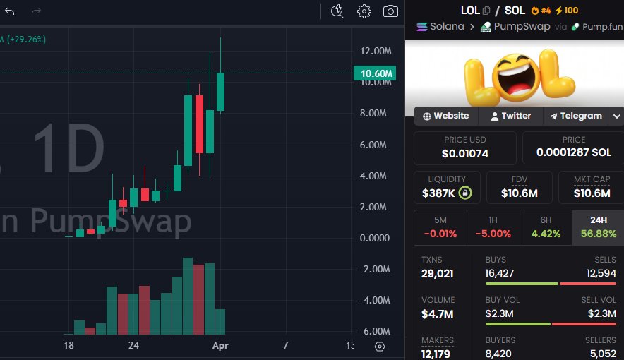This screenshot has width=624, height=360.
Task: Open the token Website link
Action: coord(445,116)
